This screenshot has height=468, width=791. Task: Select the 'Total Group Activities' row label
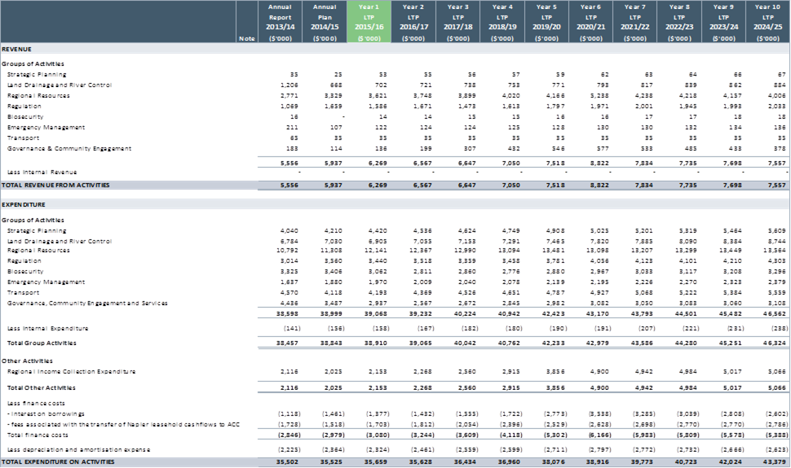coord(42,343)
